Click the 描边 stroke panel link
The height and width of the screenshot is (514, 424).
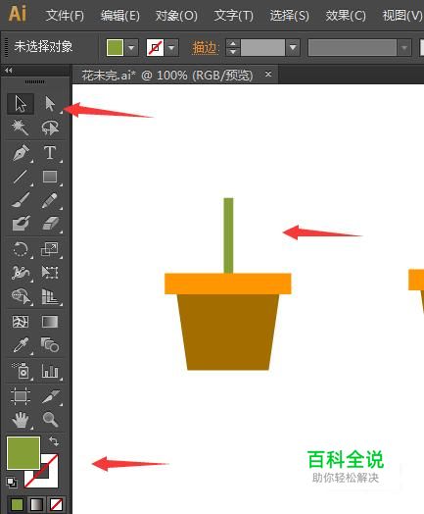205,48
